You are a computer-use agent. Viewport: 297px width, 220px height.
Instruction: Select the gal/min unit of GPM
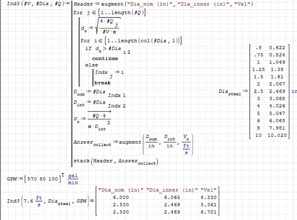[73, 179]
